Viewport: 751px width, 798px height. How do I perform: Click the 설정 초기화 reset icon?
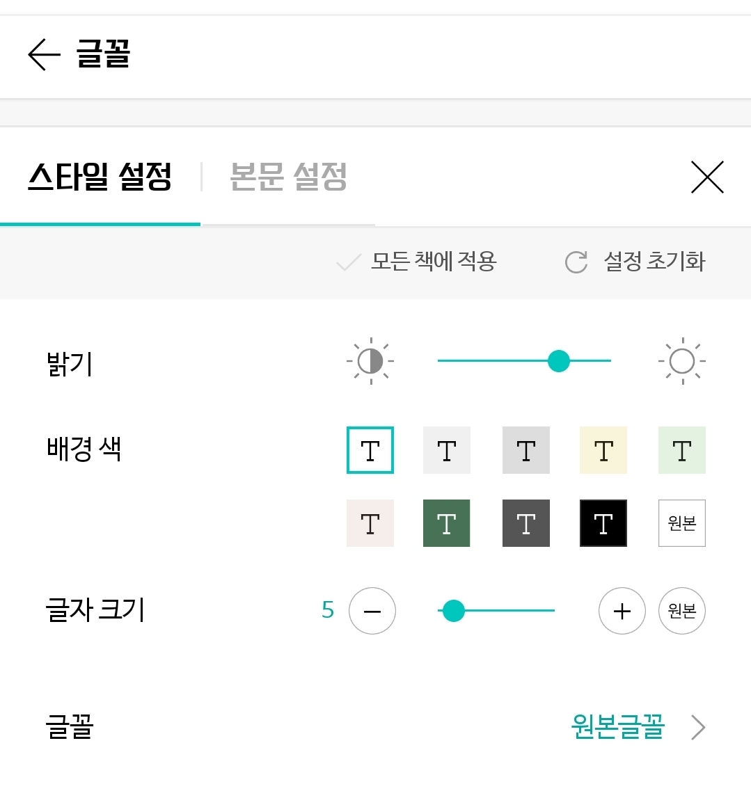[576, 262]
